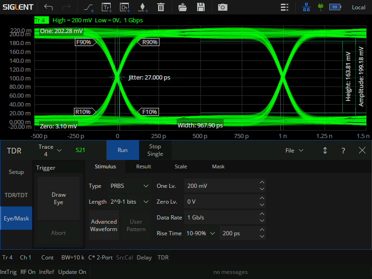Add a new trace using the trace icon

tap(88, 7)
